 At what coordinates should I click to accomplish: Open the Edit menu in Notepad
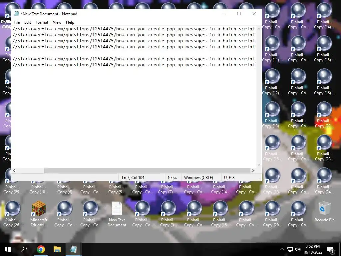coord(27,22)
